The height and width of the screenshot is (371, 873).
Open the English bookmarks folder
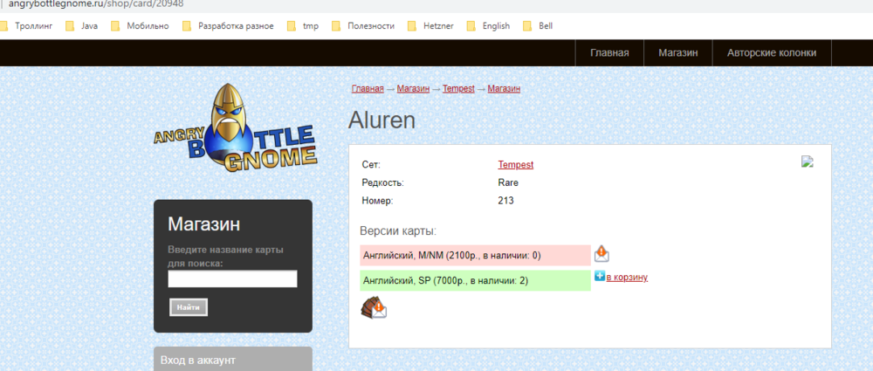pos(487,26)
